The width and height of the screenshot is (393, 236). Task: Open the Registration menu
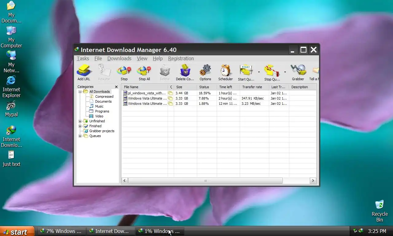(181, 58)
